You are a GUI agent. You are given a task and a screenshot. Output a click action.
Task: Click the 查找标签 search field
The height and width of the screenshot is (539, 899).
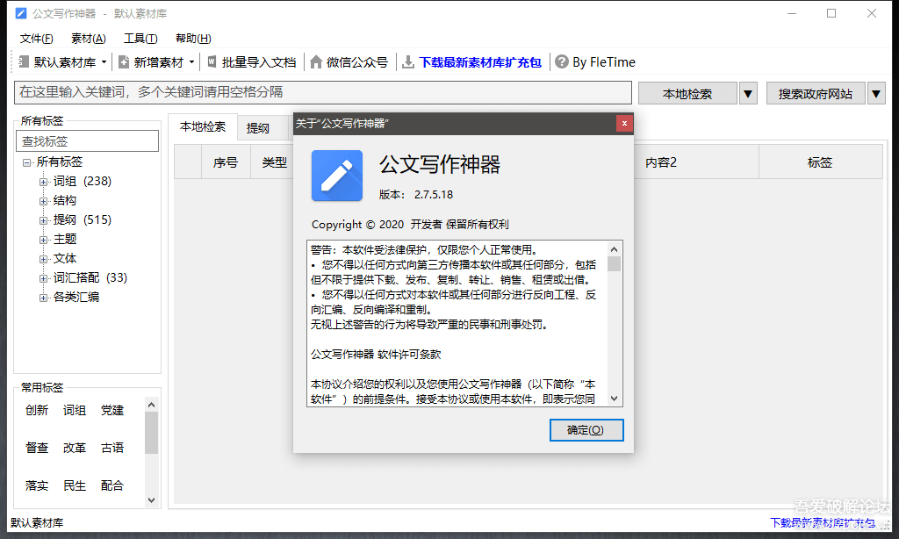pyautogui.click(x=87, y=141)
